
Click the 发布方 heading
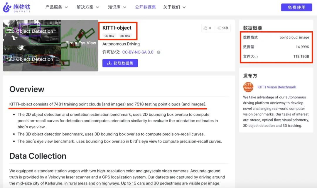(x=250, y=76)
